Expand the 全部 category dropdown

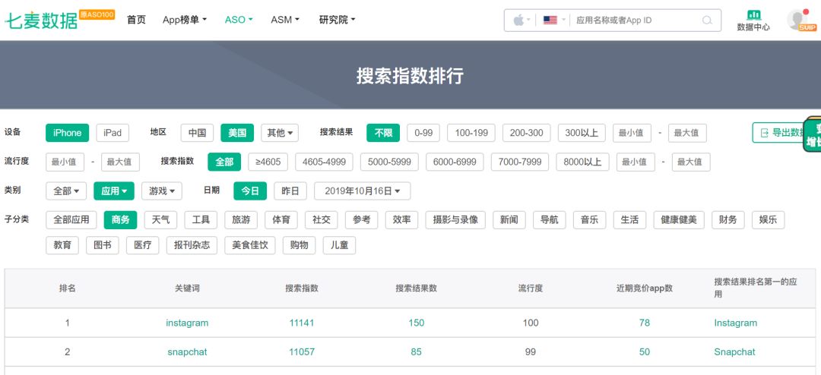[x=66, y=191]
